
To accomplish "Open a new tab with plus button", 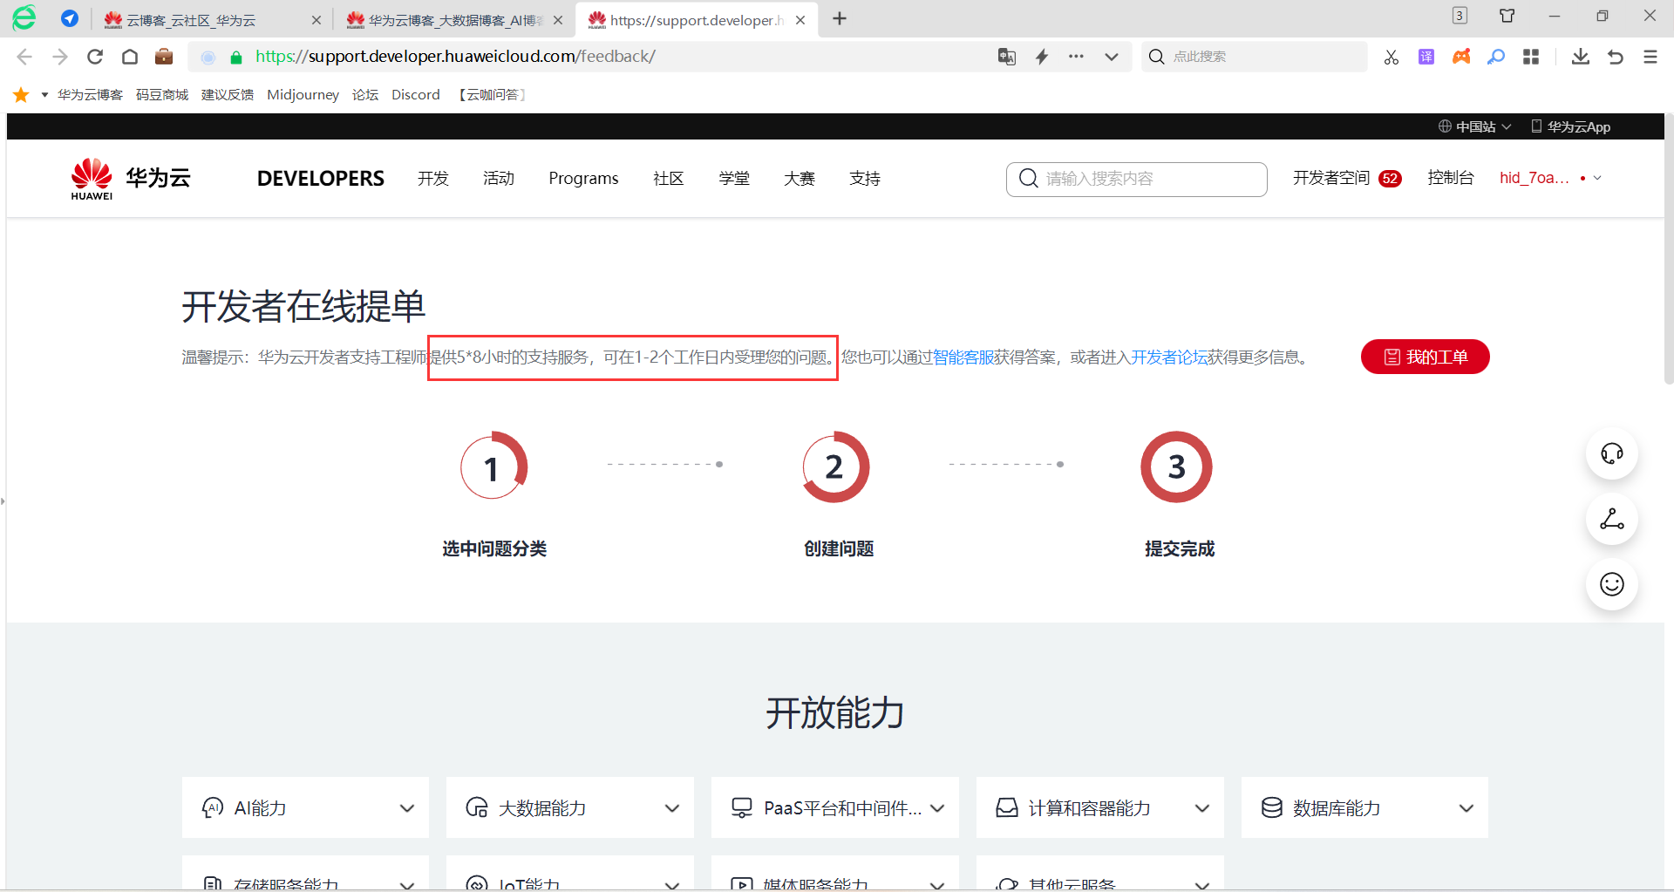I will click(840, 18).
